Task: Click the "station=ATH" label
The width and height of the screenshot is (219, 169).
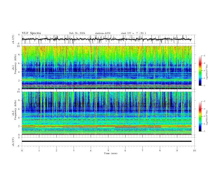Action: point(103,33)
